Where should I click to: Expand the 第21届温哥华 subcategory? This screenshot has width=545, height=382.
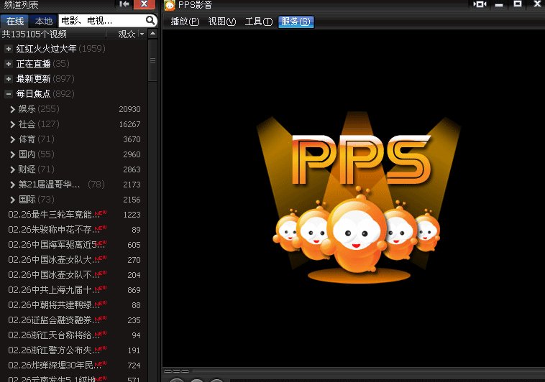point(12,185)
